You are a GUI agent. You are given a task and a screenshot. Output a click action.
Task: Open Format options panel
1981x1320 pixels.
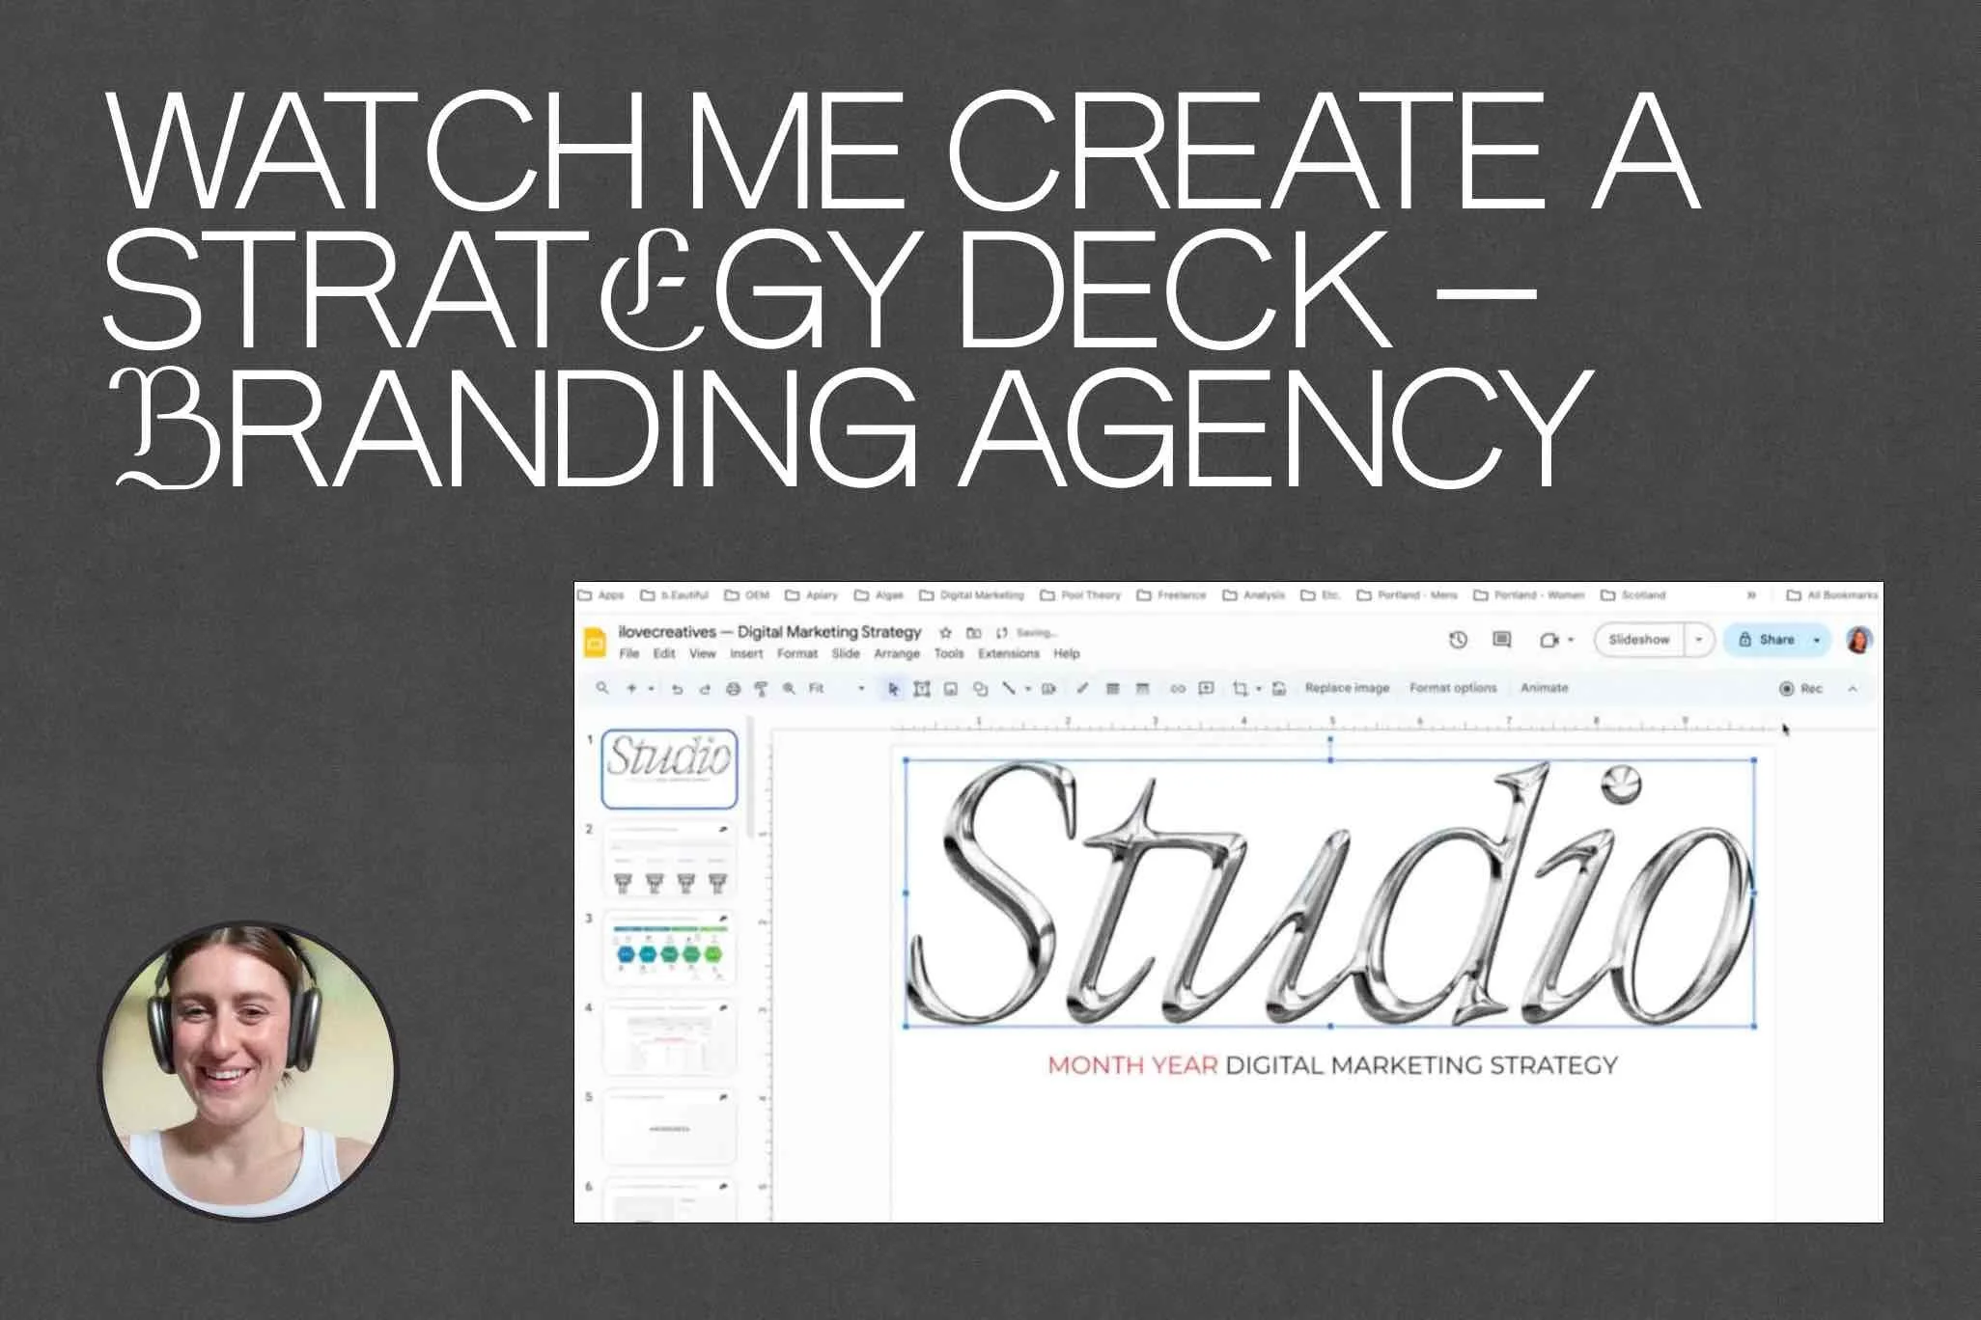point(1453,688)
